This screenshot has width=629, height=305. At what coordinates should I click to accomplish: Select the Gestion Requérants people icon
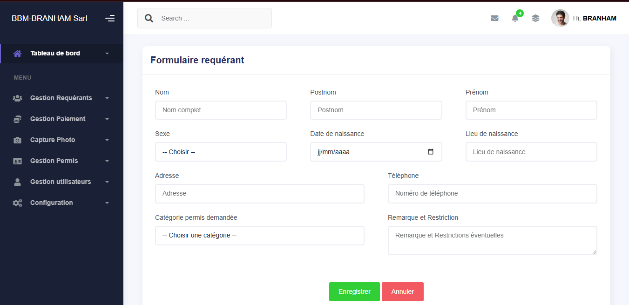coord(17,98)
